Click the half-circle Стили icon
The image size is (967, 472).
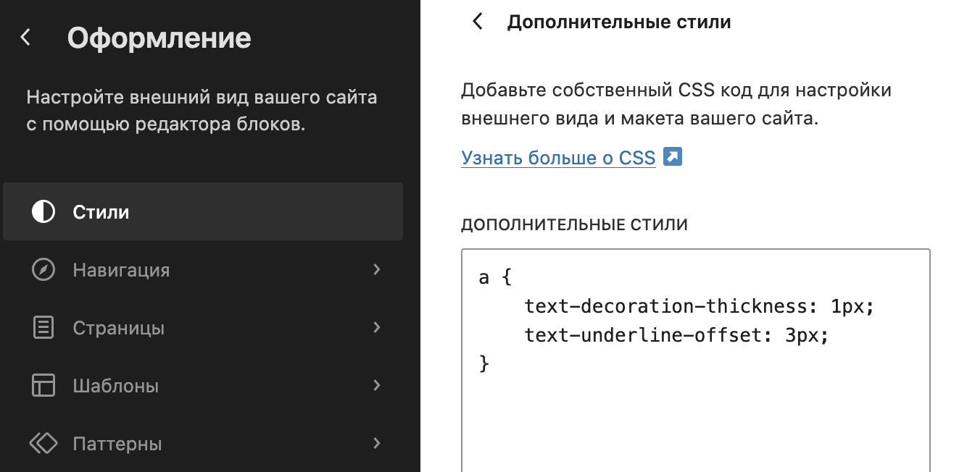(43, 212)
